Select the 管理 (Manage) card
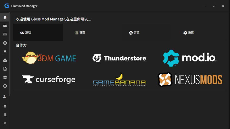This screenshot has width=230, height=129. (x=92, y=32)
